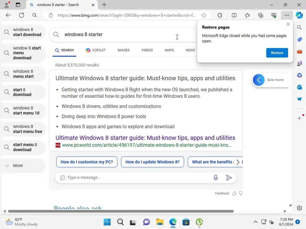Image resolution: width=306 pixels, height=229 pixels.
Task: Show hidden tray icons
Action: (x=255, y=222)
